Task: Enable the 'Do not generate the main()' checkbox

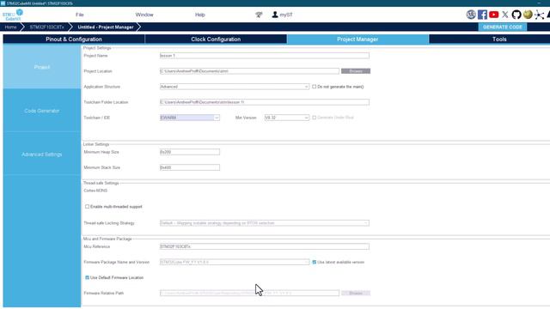Action: tap(315, 87)
